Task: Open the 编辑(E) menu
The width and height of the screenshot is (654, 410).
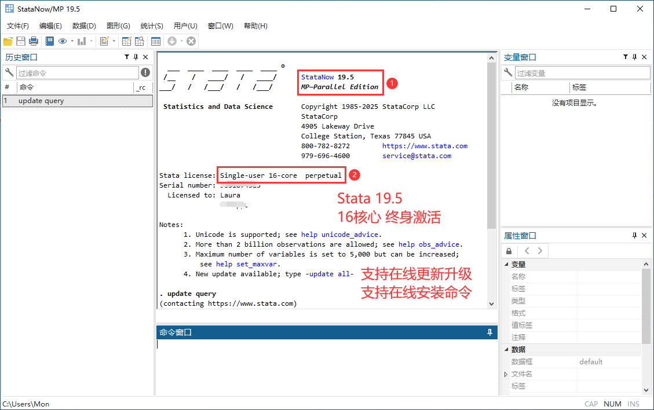Action: [x=50, y=26]
